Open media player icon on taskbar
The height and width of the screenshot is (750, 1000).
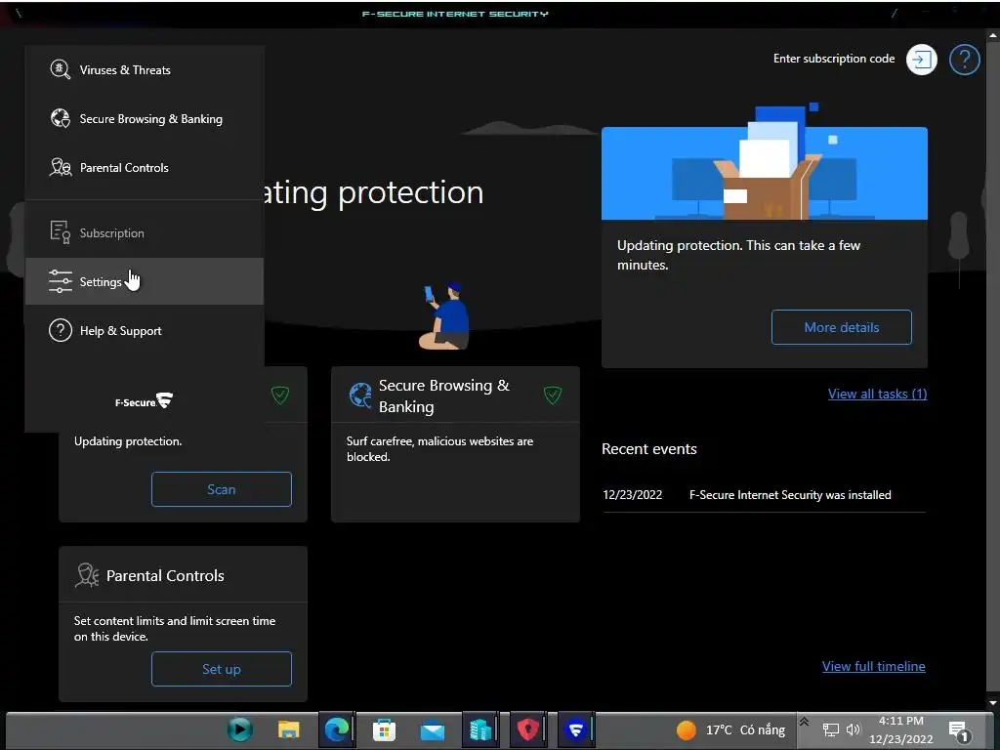tap(240, 729)
